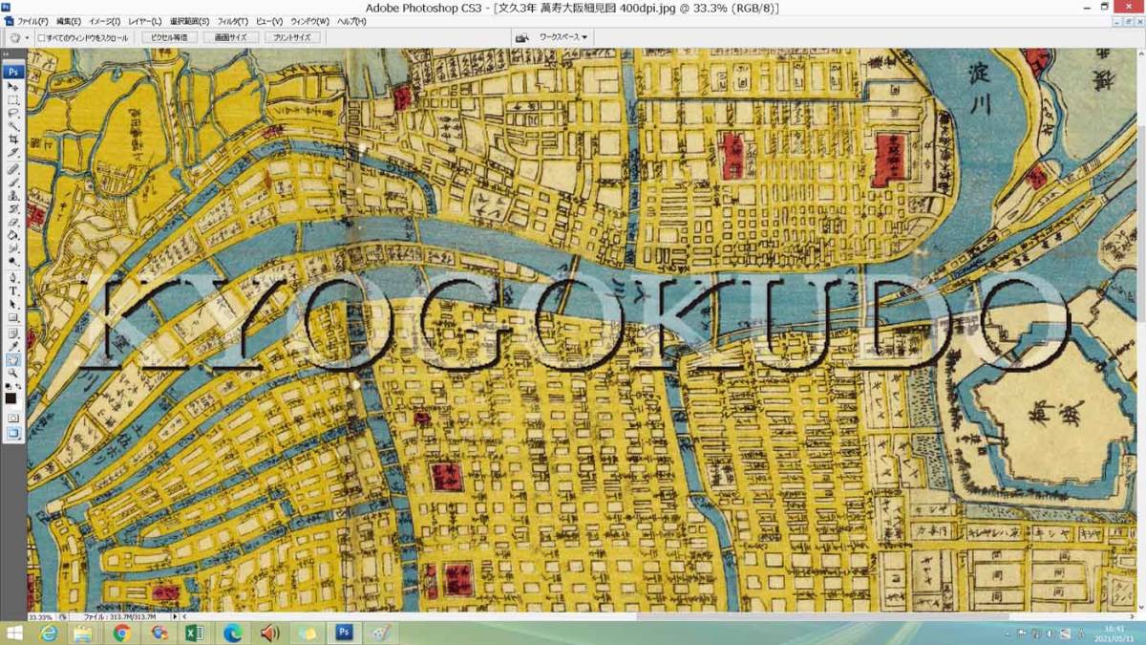Open Microsoft Edge from taskbar
Image resolution: width=1146 pixels, height=645 pixels.
(x=232, y=634)
